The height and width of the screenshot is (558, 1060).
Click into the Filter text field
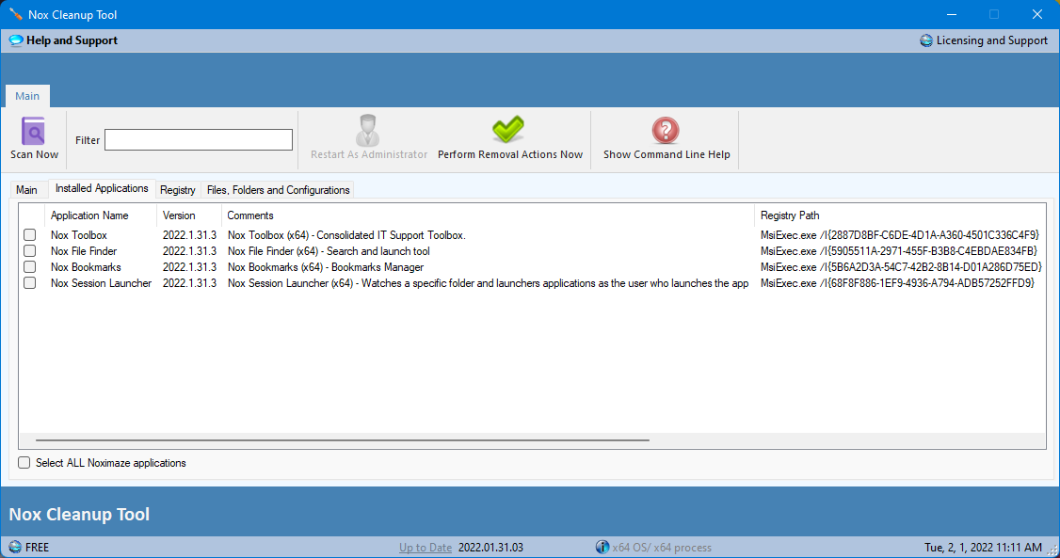[199, 140]
